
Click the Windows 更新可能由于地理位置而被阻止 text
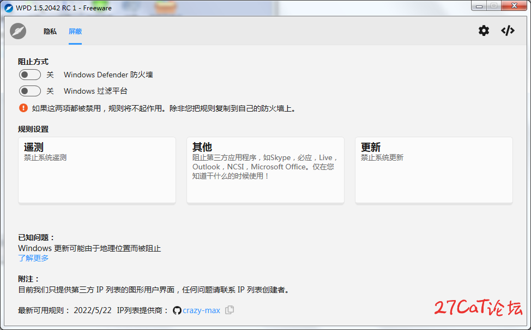(x=89, y=248)
